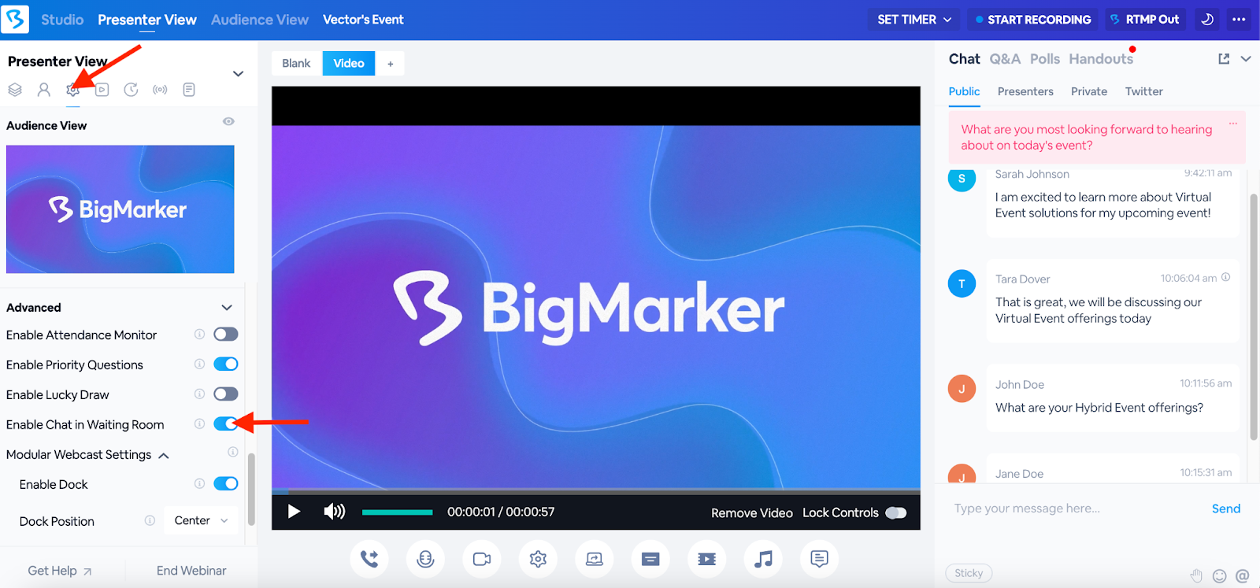Image resolution: width=1260 pixels, height=588 pixels.
Task: Toggle dark mode moon icon
Action: click(x=1207, y=20)
